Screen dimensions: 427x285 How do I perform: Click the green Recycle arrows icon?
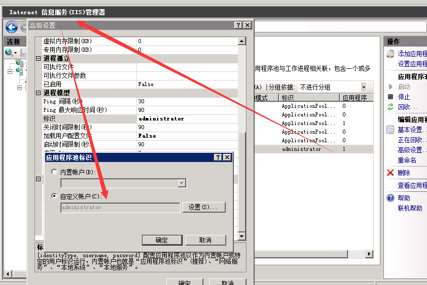[390, 107]
